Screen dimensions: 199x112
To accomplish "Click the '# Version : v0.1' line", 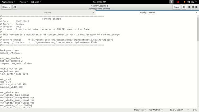I will [x=11, y=27].
